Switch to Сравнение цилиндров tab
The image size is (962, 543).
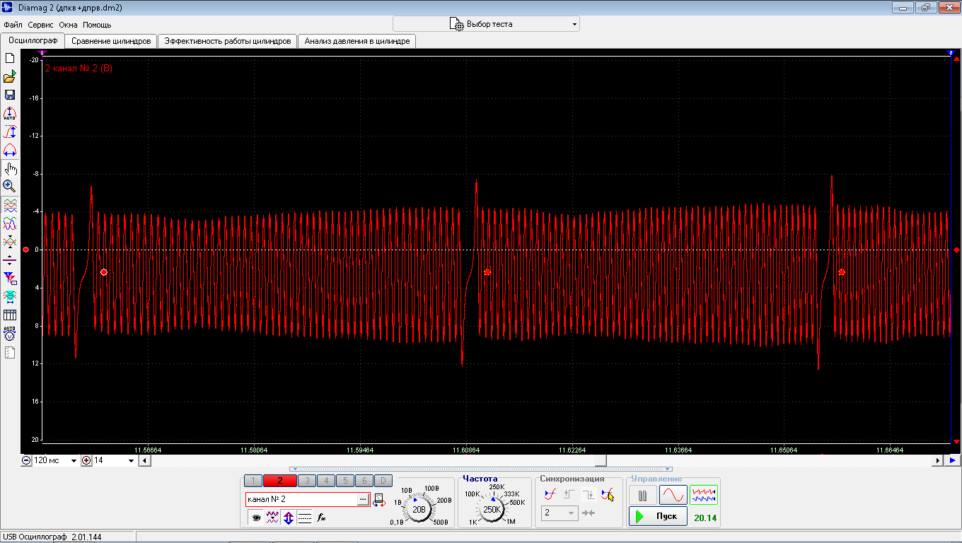[111, 41]
